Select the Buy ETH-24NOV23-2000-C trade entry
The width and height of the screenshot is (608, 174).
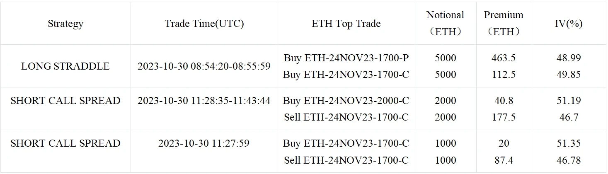coord(346,101)
